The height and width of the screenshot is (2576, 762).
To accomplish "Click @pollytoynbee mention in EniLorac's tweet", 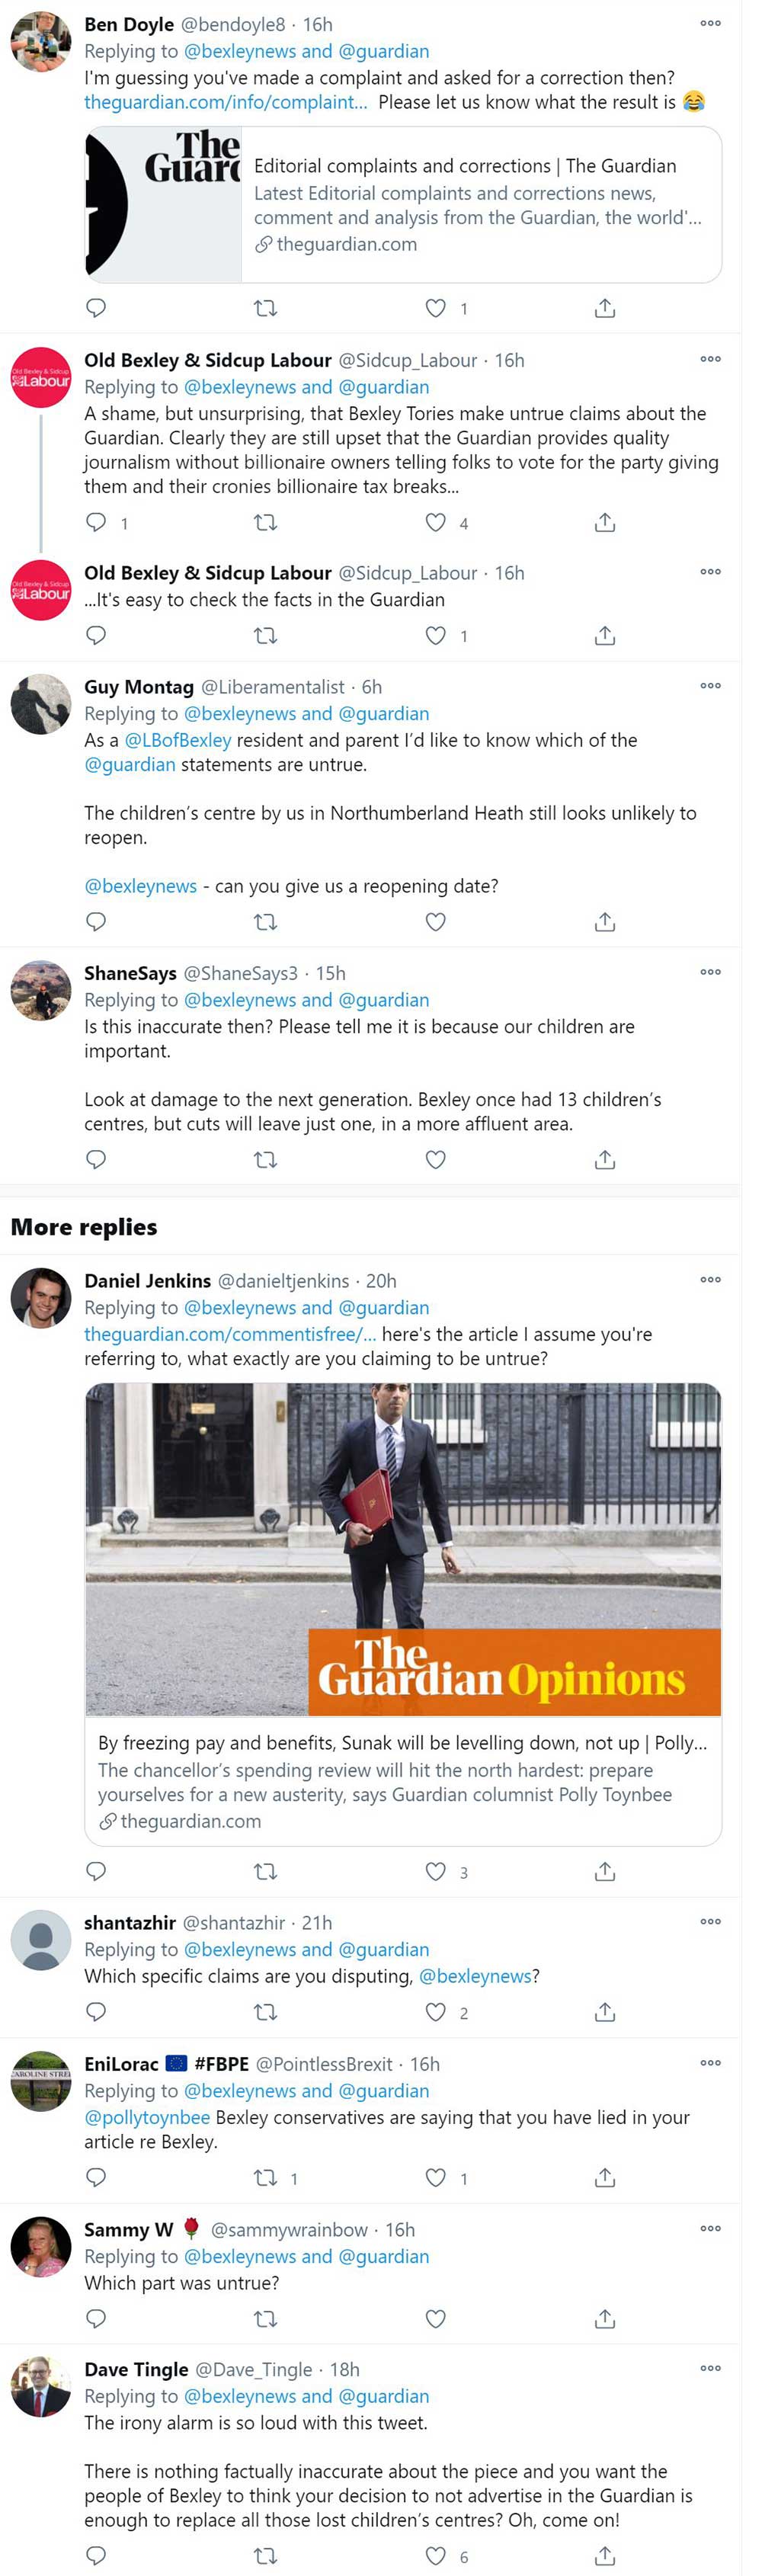I will [147, 2117].
